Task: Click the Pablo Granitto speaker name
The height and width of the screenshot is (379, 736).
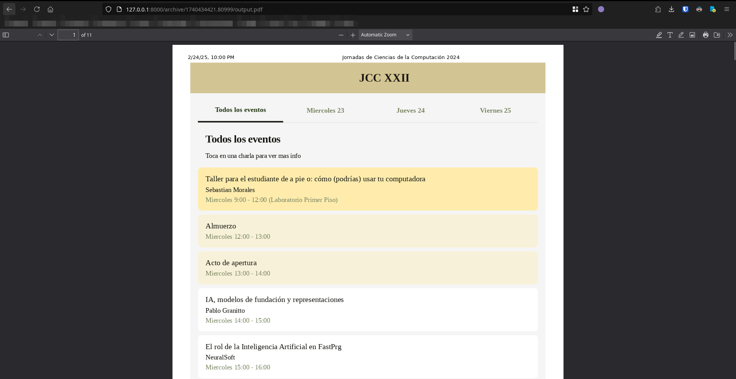Action: pyautogui.click(x=225, y=310)
